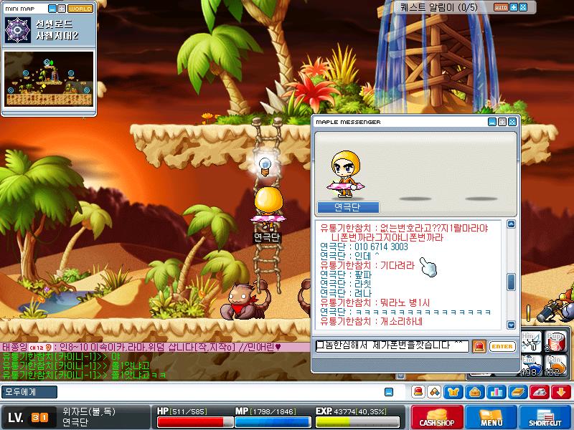
Task: Click the green NPC marker on minimap
Action: (x=52, y=63)
